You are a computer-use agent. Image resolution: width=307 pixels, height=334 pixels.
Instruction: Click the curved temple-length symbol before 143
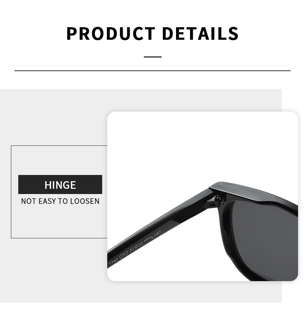tap(148, 239)
